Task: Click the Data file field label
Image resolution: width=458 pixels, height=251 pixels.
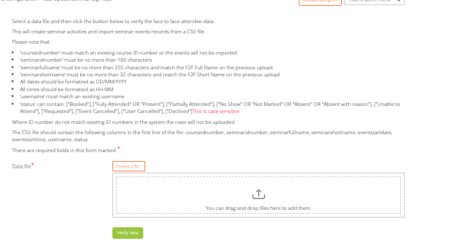Action: pos(21,166)
